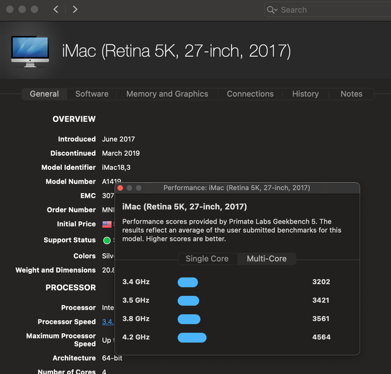
Task: Click the iMac model thumbnail image
Action: pyautogui.click(x=30, y=51)
